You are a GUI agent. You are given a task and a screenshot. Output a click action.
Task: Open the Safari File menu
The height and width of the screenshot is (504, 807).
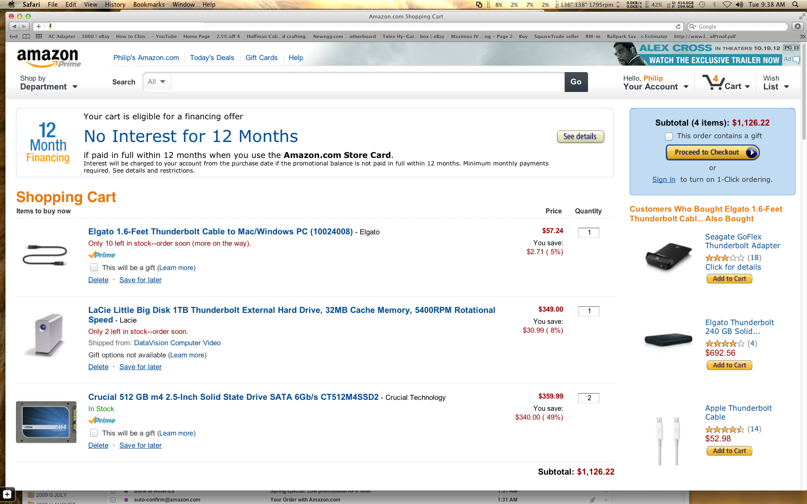(53, 5)
